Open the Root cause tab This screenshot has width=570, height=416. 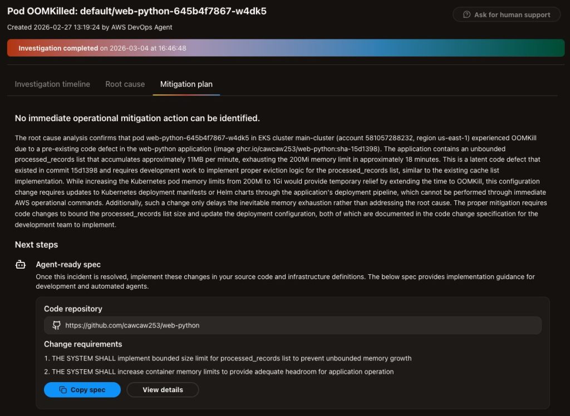pos(125,84)
